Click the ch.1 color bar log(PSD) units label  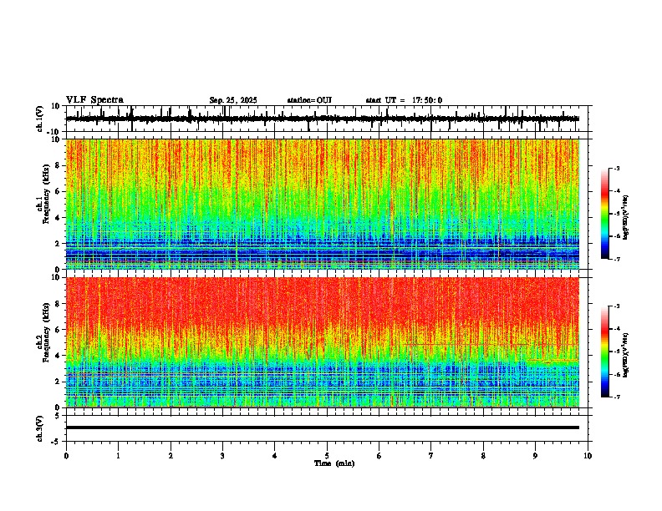coord(626,218)
